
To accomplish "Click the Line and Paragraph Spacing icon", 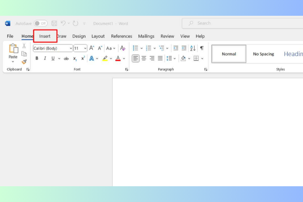I will tap(169, 58).
